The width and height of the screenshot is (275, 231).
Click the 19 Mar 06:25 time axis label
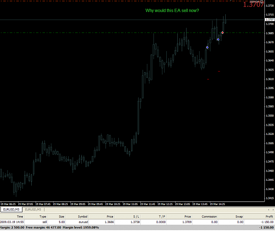(x=8, y=204)
